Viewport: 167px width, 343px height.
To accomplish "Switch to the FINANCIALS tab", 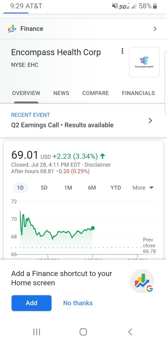I will click(x=138, y=93).
